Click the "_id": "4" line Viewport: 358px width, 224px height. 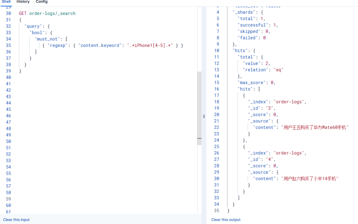[262, 159]
